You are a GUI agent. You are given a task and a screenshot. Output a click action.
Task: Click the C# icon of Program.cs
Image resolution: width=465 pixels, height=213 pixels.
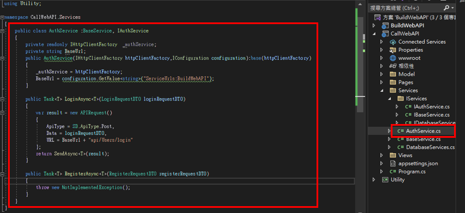coord(393,171)
